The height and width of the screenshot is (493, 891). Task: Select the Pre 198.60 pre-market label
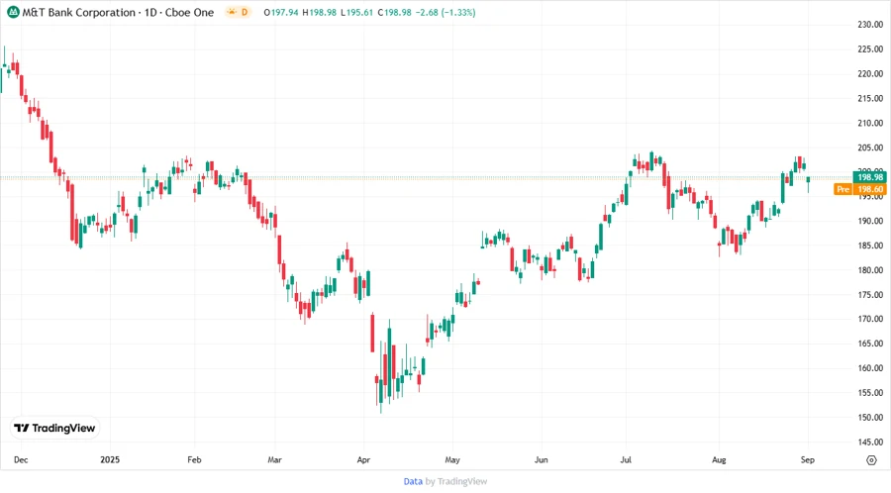pyautogui.click(x=860, y=189)
